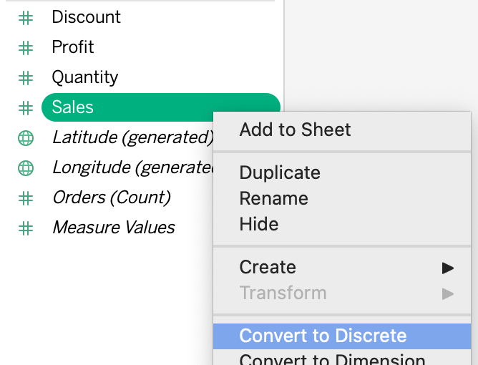The height and width of the screenshot is (365, 478).
Task: Select the Measure Values field
Action: tap(113, 228)
